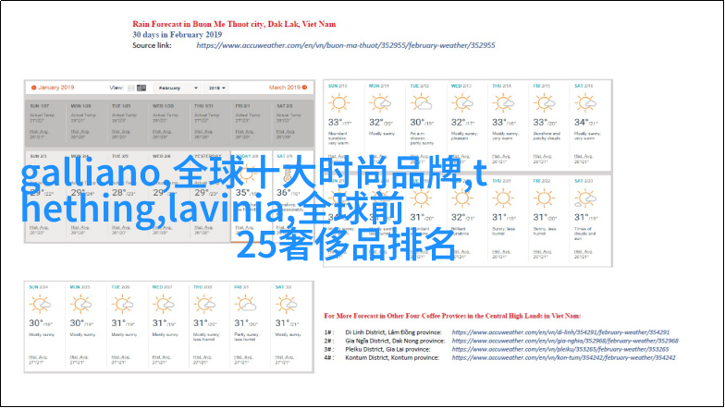Image resolution: width=725 pixels, height=408 pixels.
Task: Select the WED 1/30 day header
Action: pyautogui.click(x=163, y=106)
